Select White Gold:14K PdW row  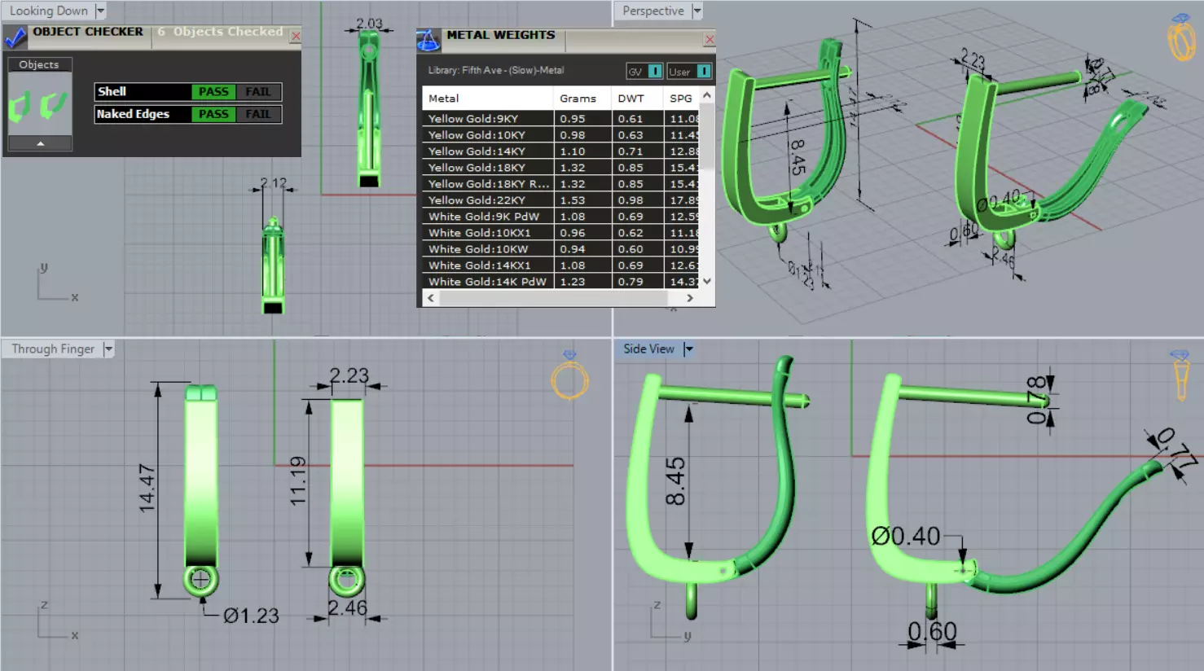(x=560, y=282)
